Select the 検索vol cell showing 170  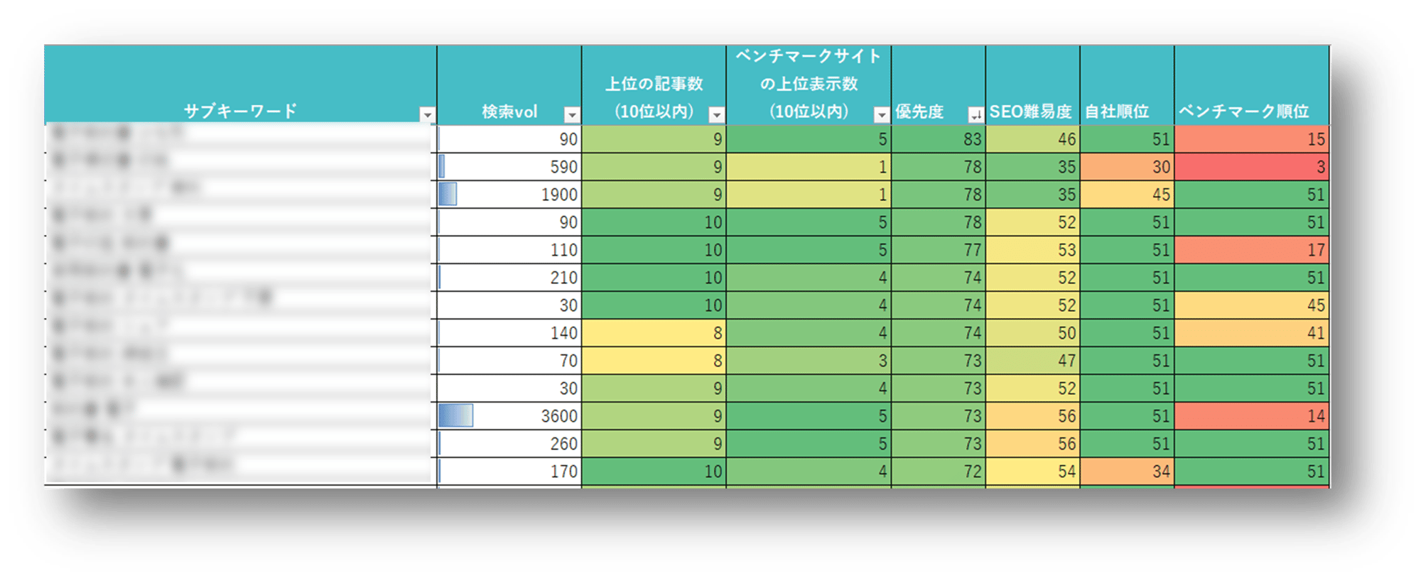click(x=509, y=471)
